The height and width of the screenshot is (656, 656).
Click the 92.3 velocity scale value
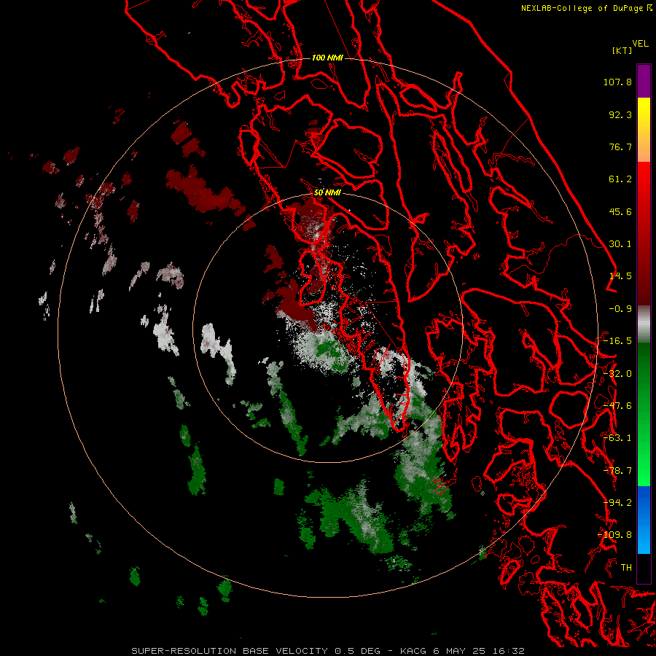(620, 114)
